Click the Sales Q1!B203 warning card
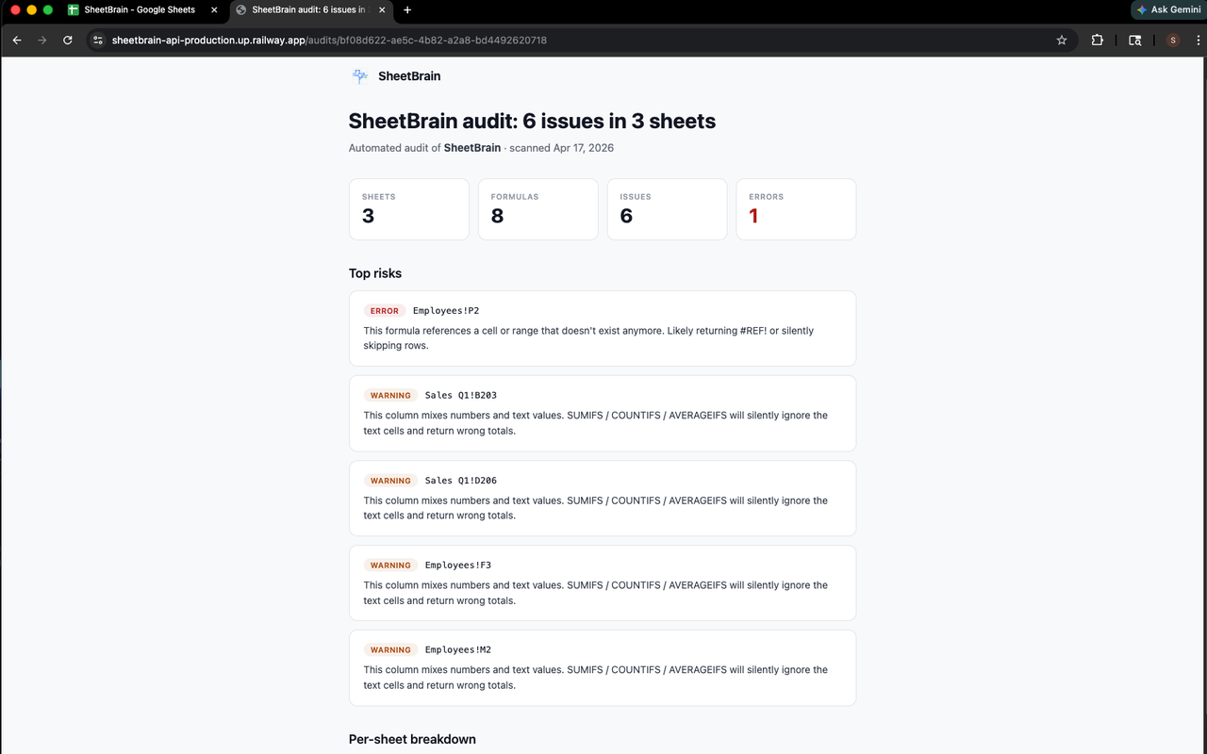The image size is (1207, 754). (603, 413)
